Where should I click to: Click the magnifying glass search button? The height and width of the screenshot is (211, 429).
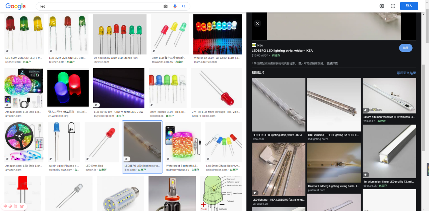point(184,6)
